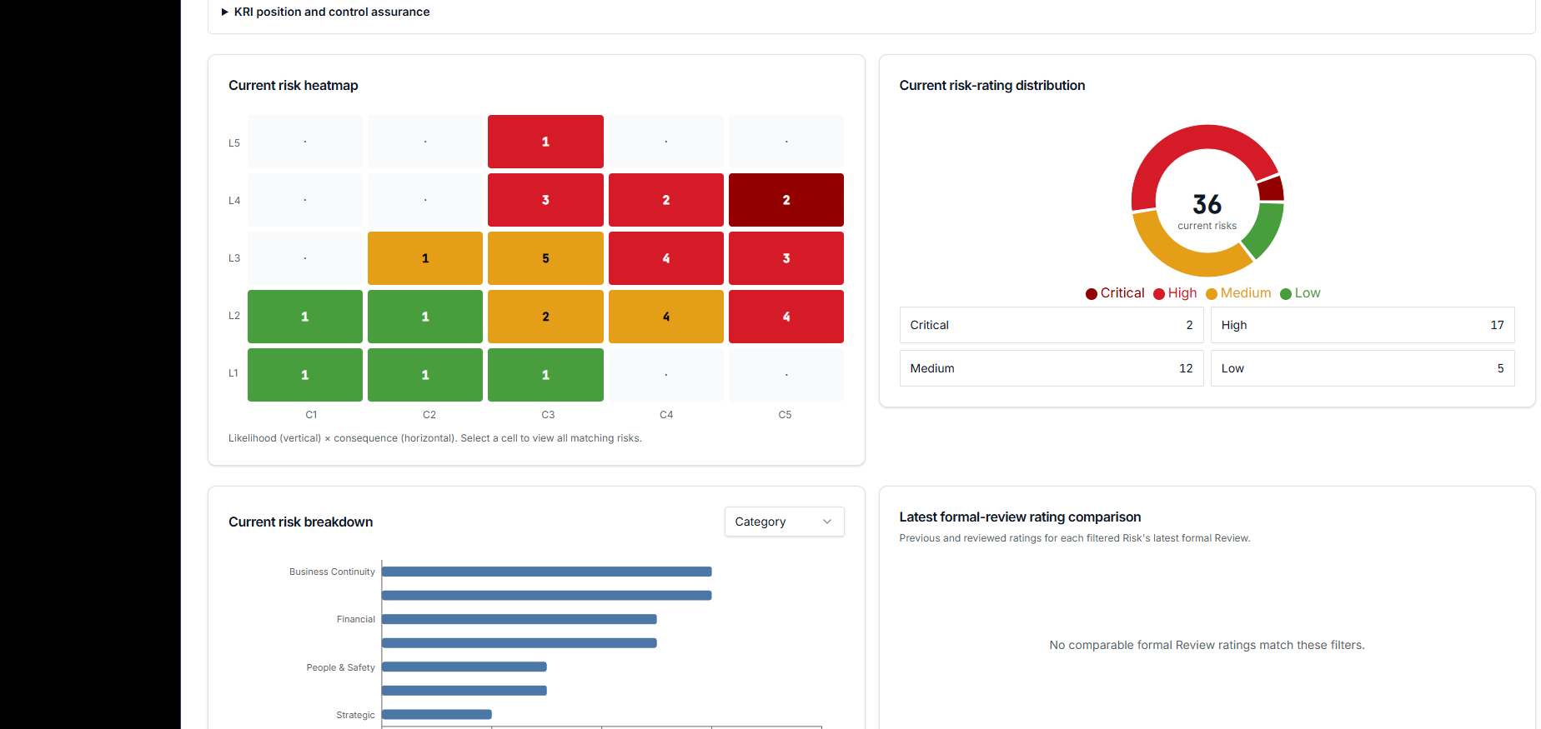The height and width of the screenshot is (729, 1541).
Task: Toggle the Medium legend item
Action: (x=1238, y=293)
